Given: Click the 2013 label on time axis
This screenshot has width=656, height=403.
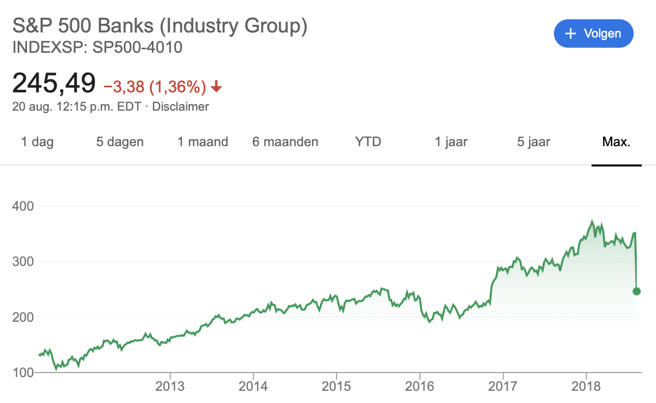Looking at the screenshot, I should [x=170, y=386].
